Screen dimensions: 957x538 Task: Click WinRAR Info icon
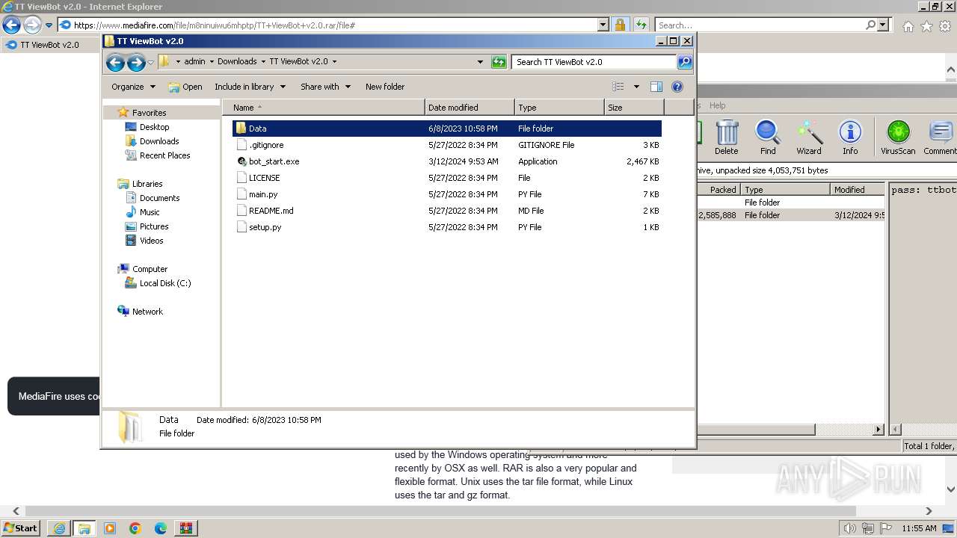[x=850, y=137]
